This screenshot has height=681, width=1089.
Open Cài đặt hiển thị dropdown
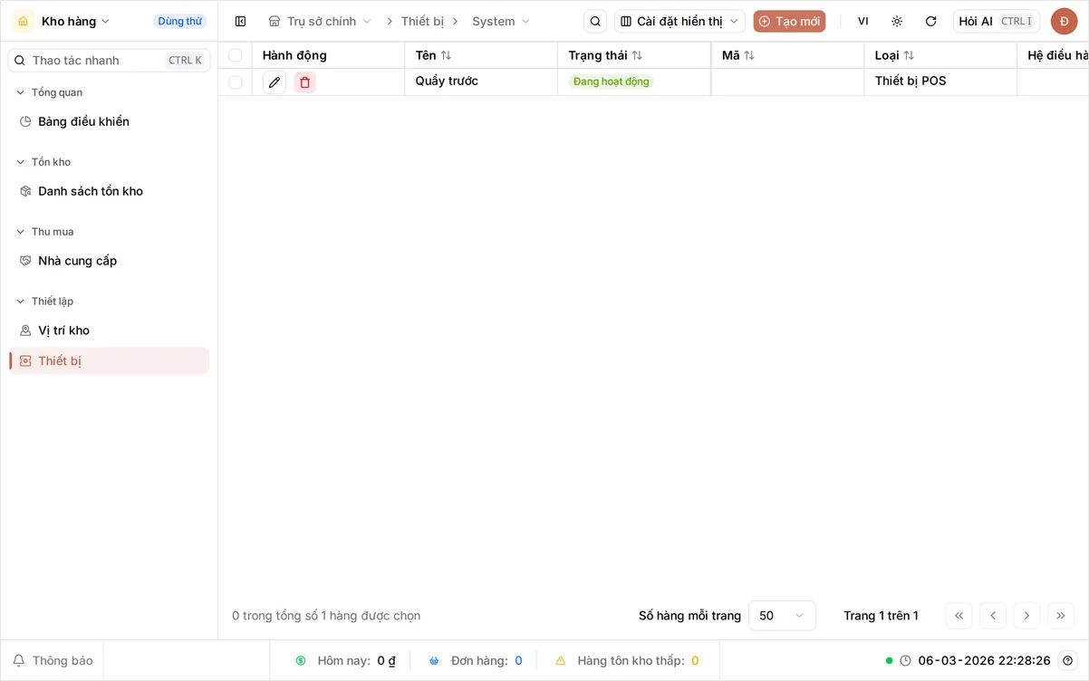679,21
